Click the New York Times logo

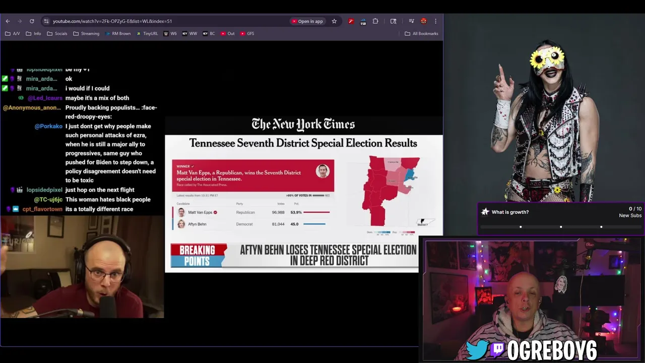point(303,125)
